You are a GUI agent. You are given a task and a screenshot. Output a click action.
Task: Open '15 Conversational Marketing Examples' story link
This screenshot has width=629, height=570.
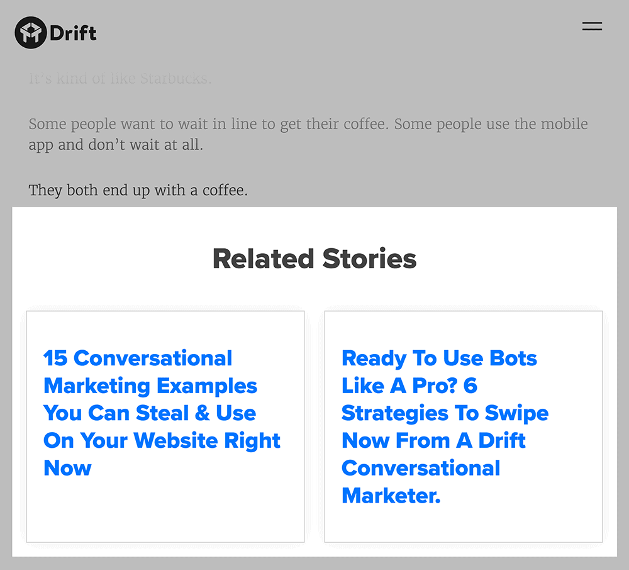162,413
